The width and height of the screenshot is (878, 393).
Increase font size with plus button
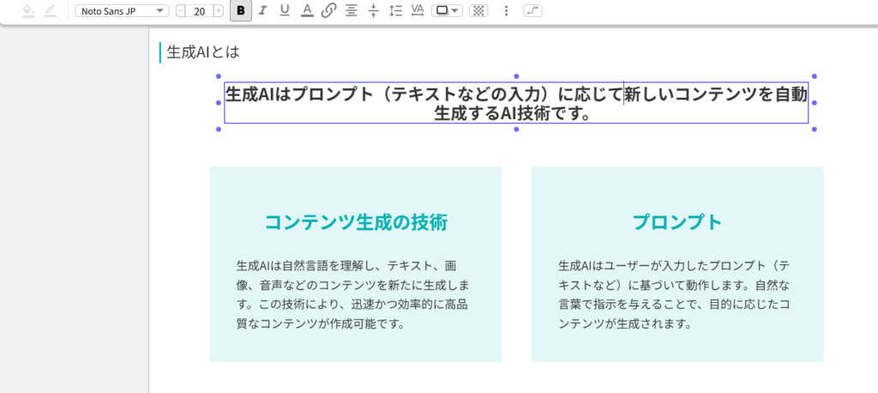click(x=218, y=10)
